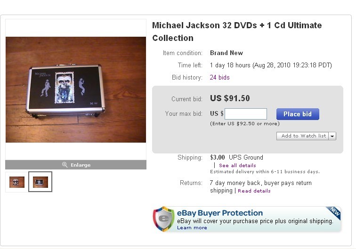Click the NEW ribbon corner badge

[x=334, y=212]
